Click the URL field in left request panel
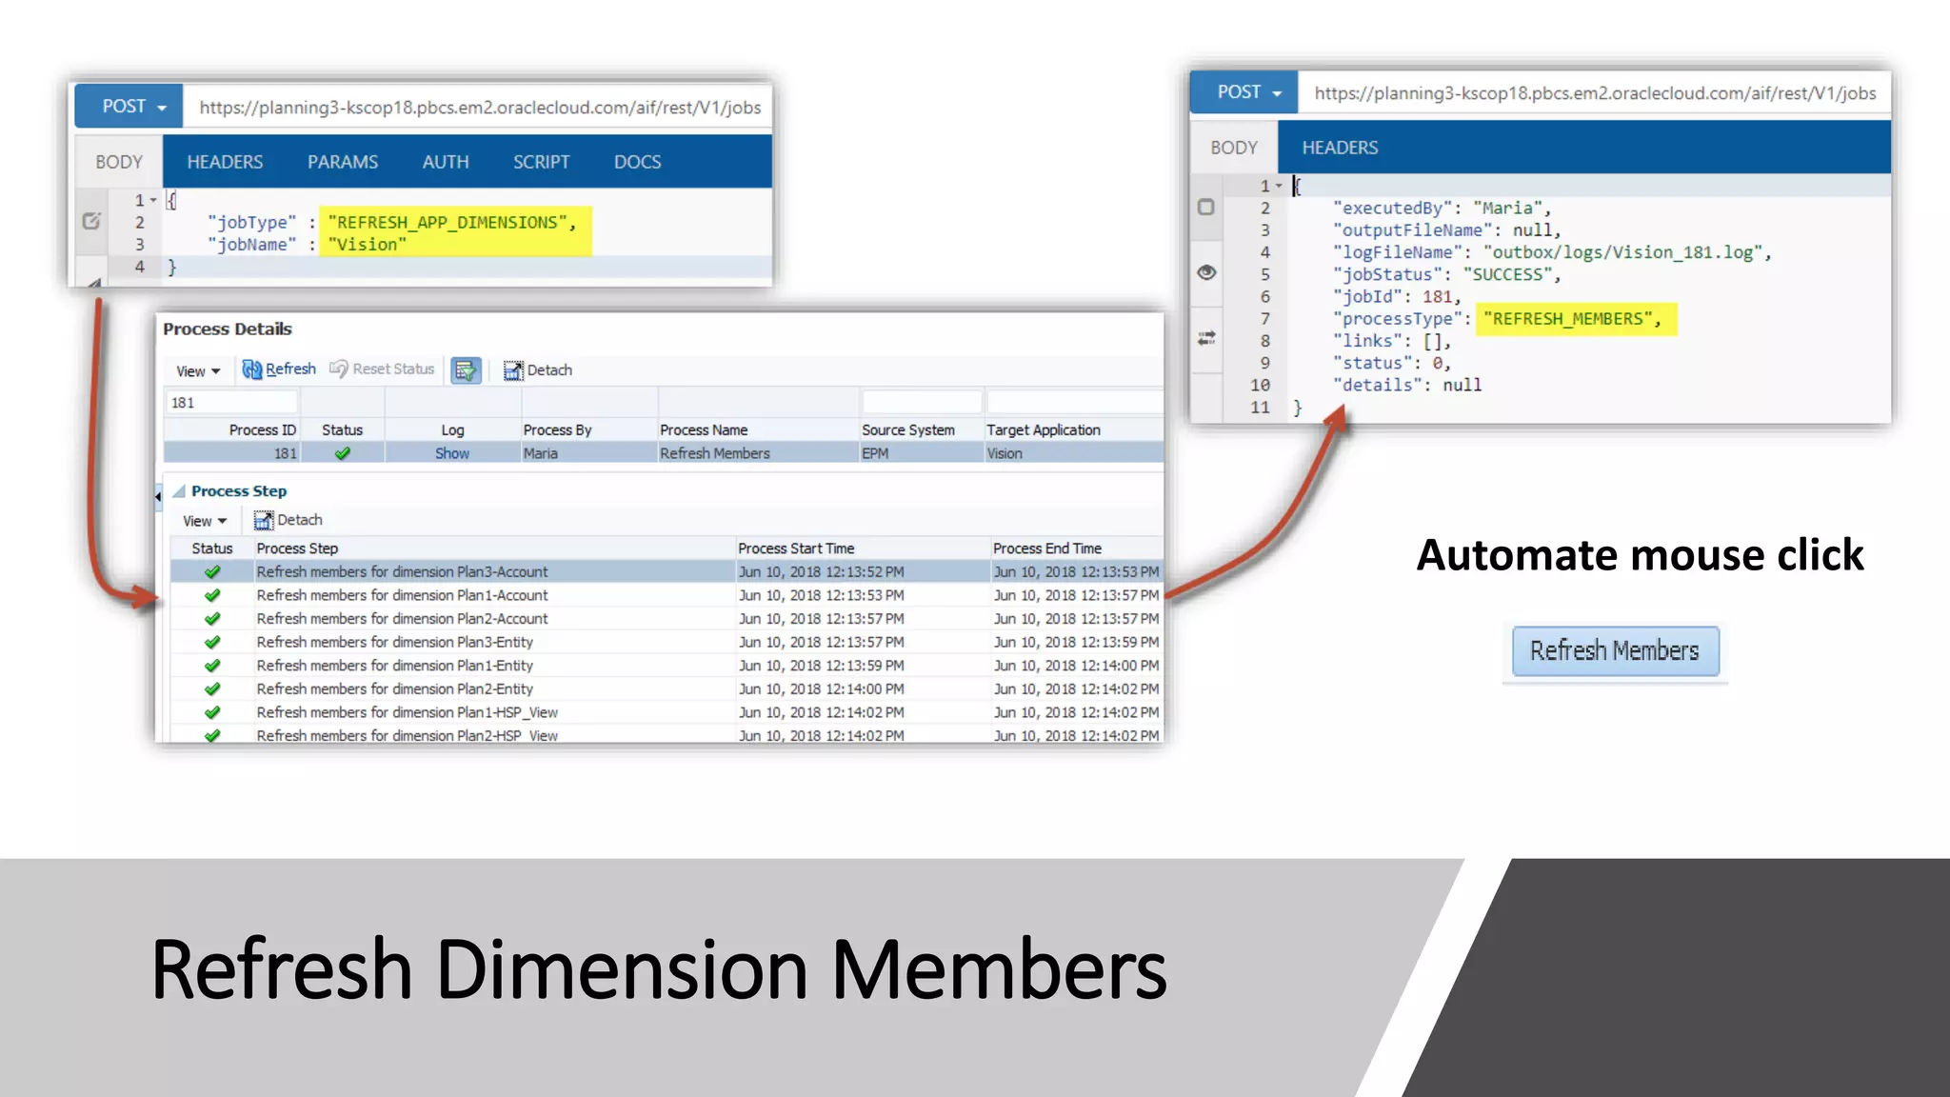1950x1097 pixels. (479, 108)
